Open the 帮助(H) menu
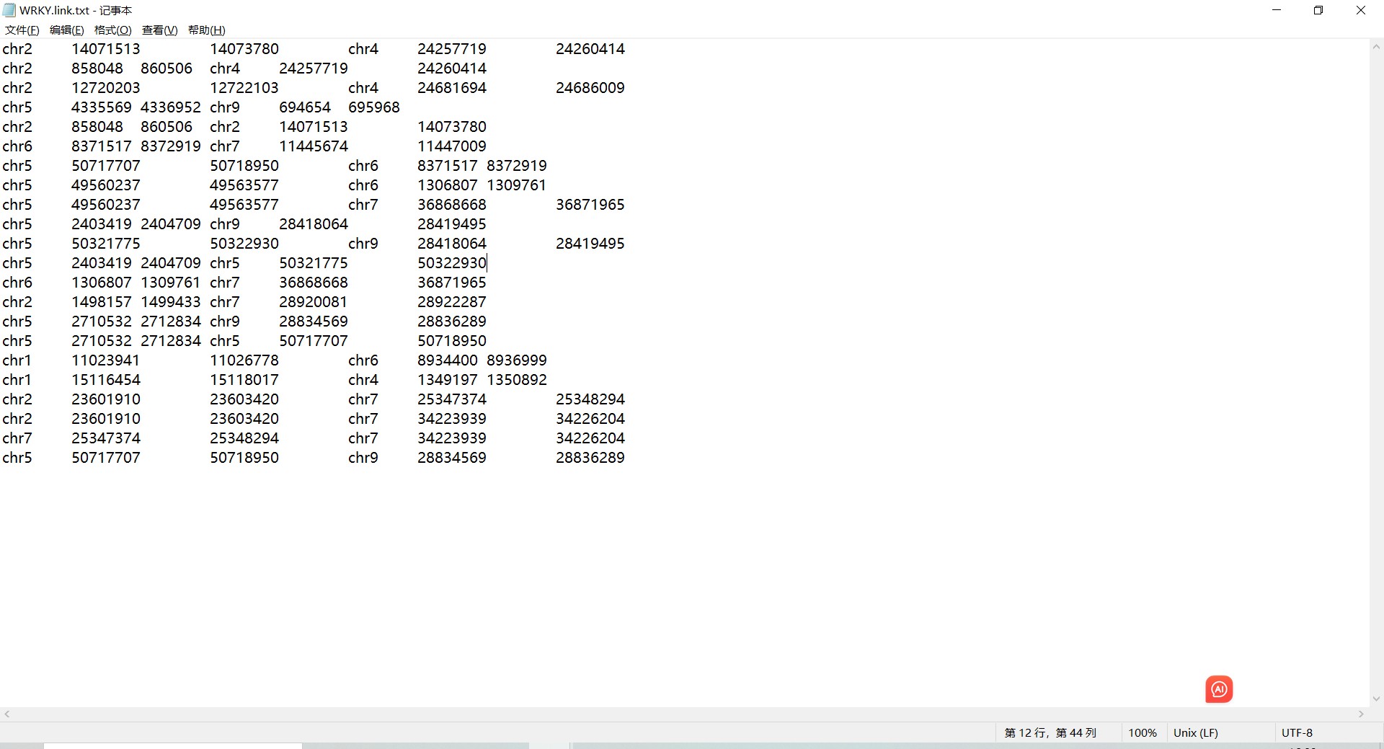 (x=206, y=30)
